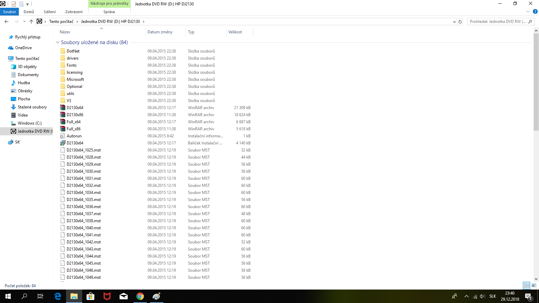Switch to the Zobrazení ribbon tab
Image resolution: width=539 pixels, height=303 pixels.
click(74, 12)
